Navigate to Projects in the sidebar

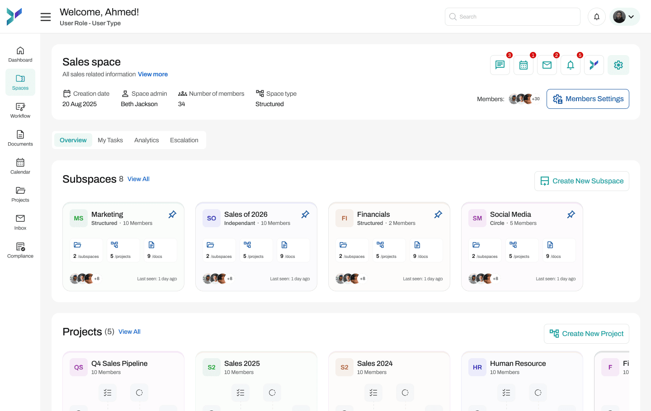tap(20, 194)
